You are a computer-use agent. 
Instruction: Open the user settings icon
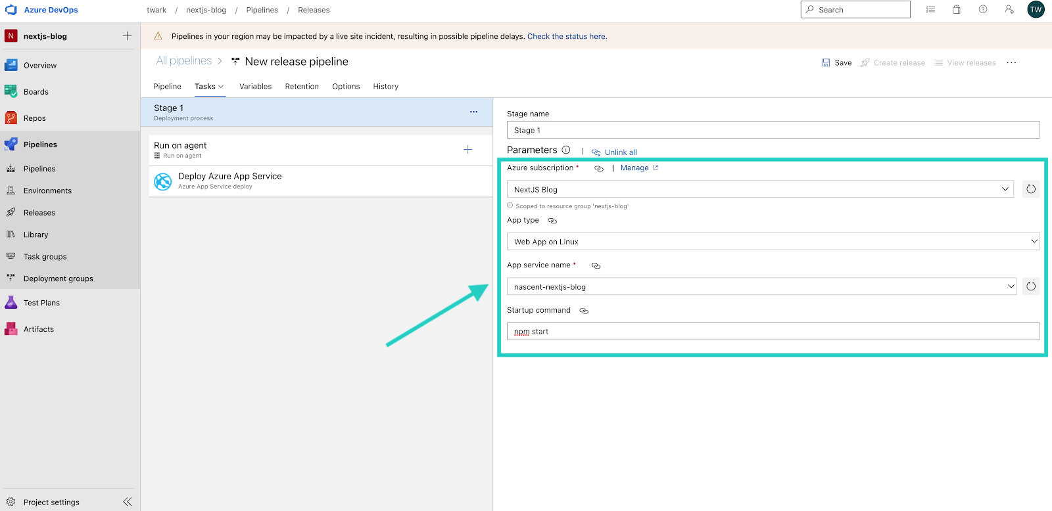point(1009,10)
